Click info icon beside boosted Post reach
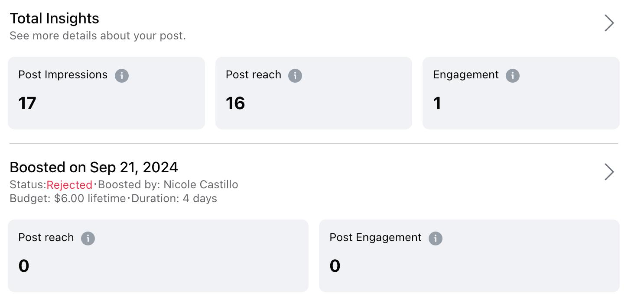631x303 pixels. (x=88, y=239)
